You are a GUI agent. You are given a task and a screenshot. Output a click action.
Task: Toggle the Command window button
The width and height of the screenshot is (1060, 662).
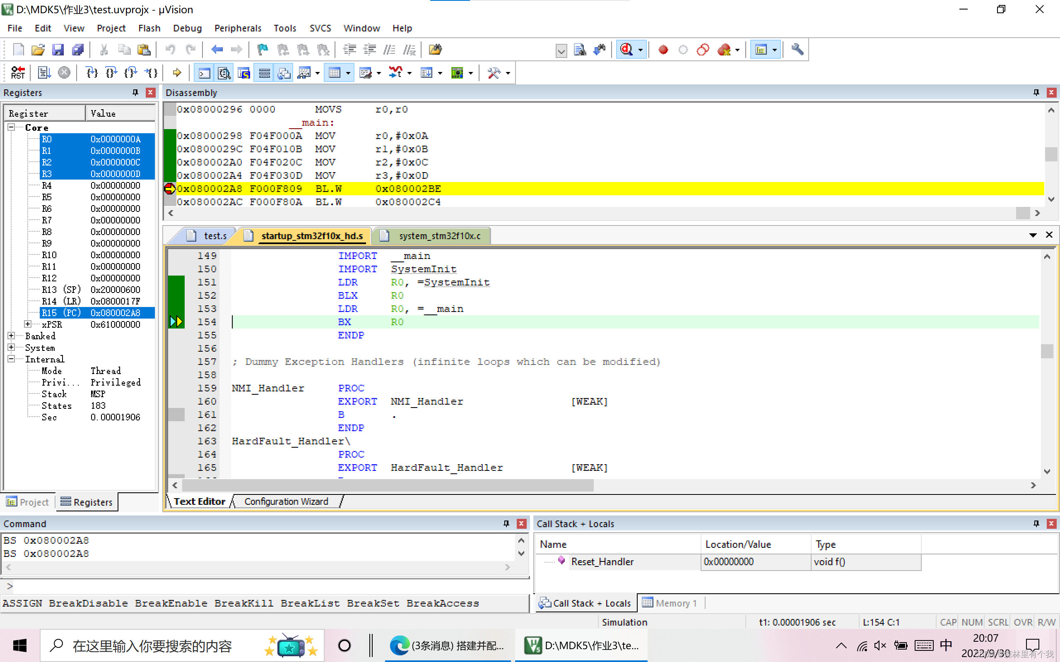204,73
